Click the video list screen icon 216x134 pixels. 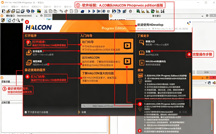point(140,76)
